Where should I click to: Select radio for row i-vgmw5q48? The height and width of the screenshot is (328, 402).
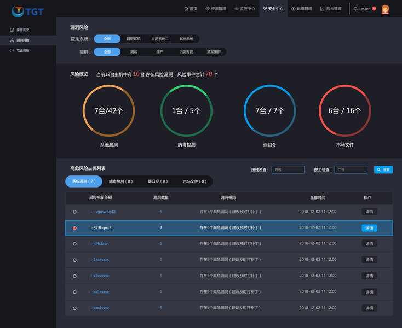74,212
